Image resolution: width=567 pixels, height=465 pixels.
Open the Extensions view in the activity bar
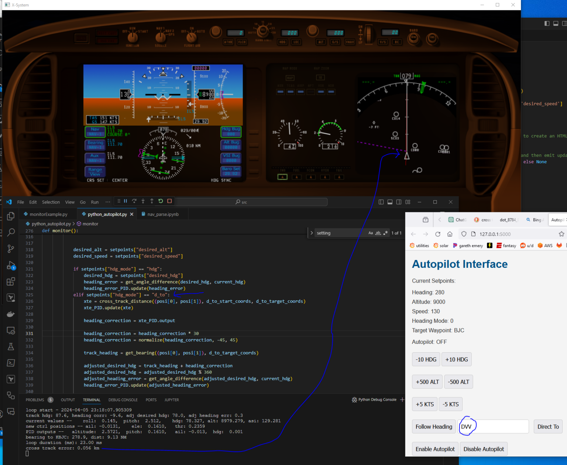11,281
